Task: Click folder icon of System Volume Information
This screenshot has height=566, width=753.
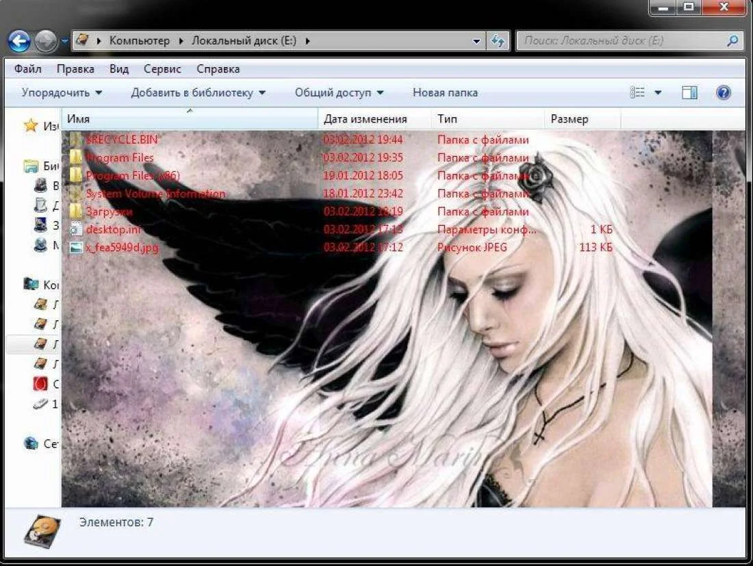Action: tap(75, 194)
